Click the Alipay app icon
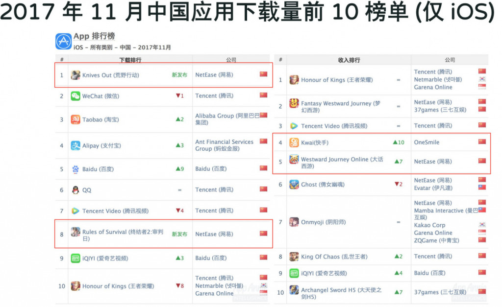Screen dimensions: 502x307 pyautogui.click(x=75, y=145)
